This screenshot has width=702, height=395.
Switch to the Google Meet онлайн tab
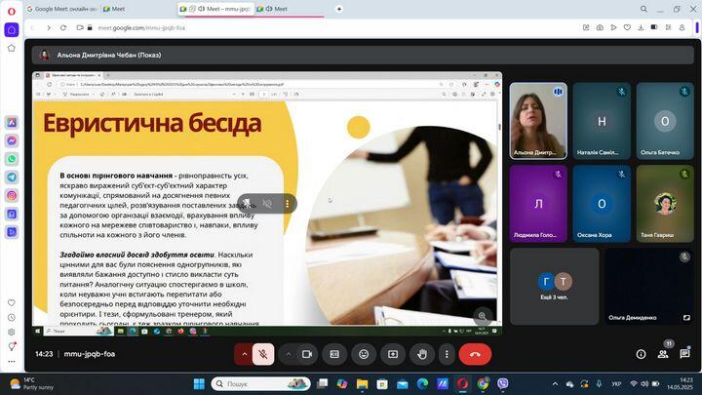point(62,9)
